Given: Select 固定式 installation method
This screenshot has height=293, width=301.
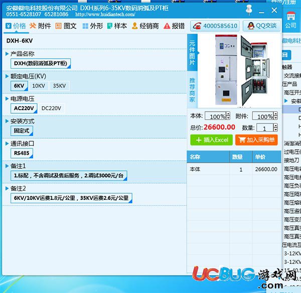Looking at the screenshot, I should point(22,131).
